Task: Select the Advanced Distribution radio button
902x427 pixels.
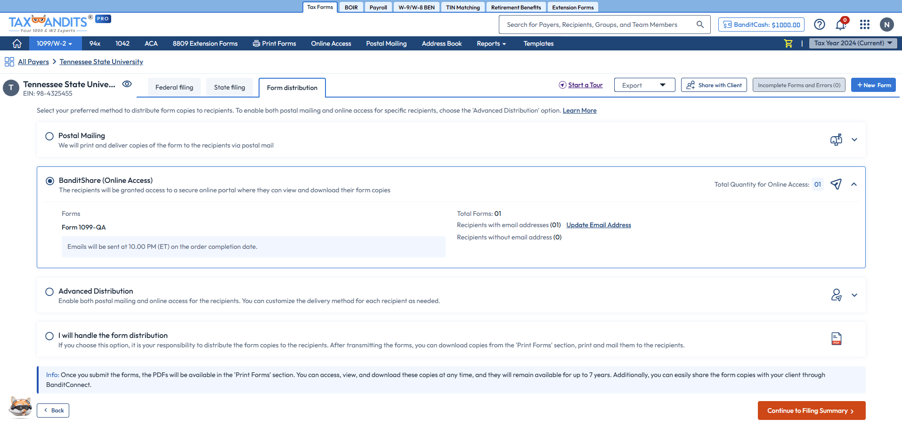Action: 49,292
